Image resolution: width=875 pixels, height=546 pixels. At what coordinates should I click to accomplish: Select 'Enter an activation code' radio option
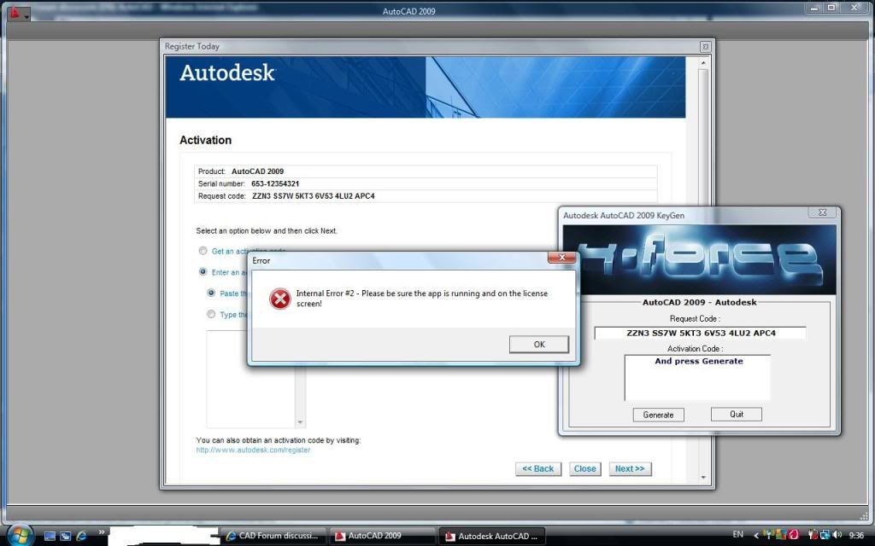(203, 272)
